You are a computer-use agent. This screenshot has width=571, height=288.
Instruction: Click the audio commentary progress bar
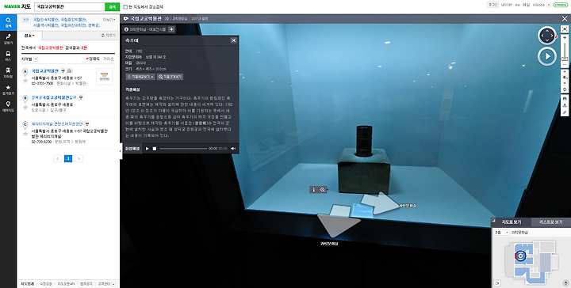click(x=183, y=149)
